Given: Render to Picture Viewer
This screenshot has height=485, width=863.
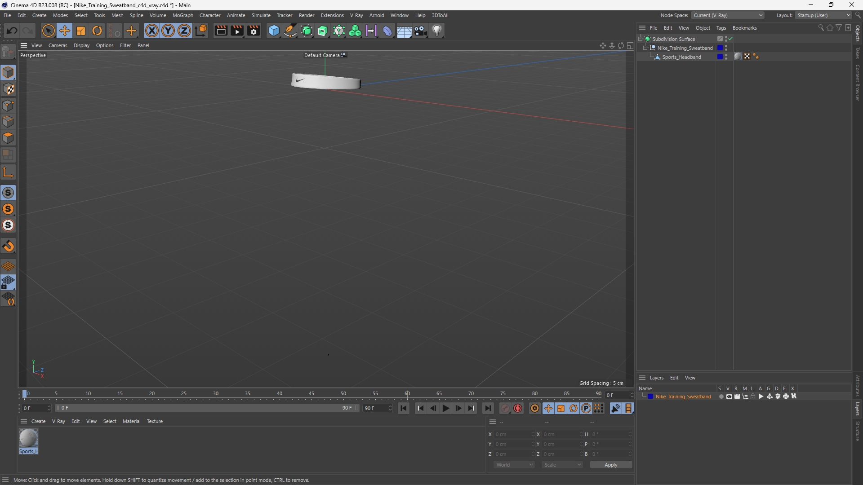Looking at the screenshot, I should [237, 31].
